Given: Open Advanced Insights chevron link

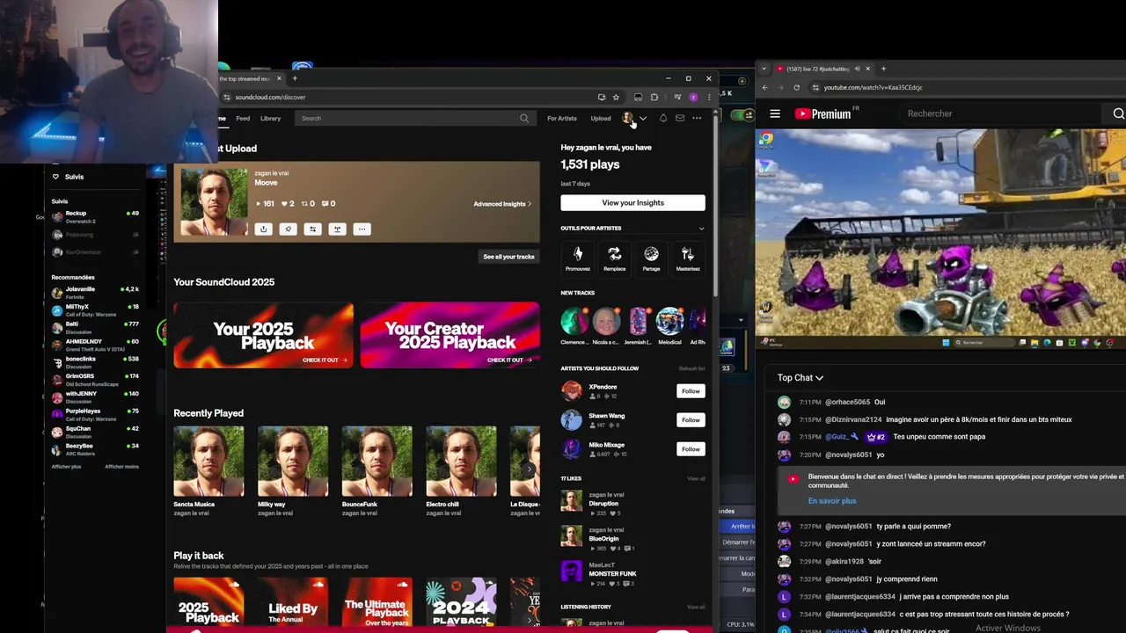Looking at the screenshot, I should (x=502, y=204).
